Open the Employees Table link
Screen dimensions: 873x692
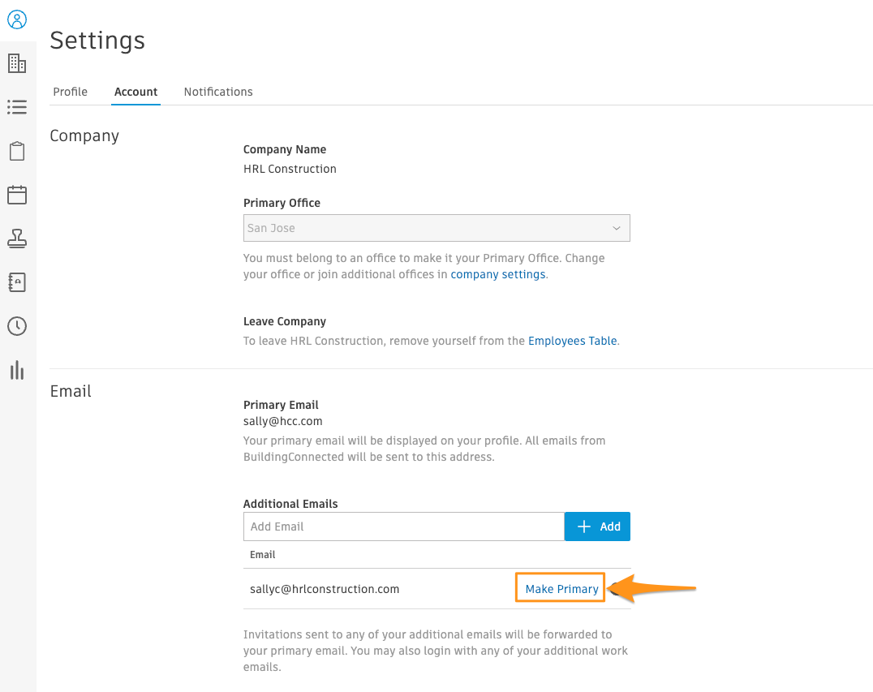[572, 341]
